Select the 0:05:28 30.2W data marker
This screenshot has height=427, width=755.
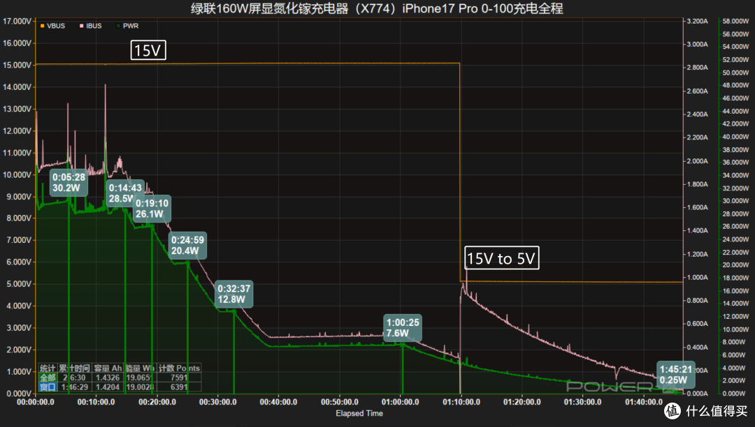69,183
